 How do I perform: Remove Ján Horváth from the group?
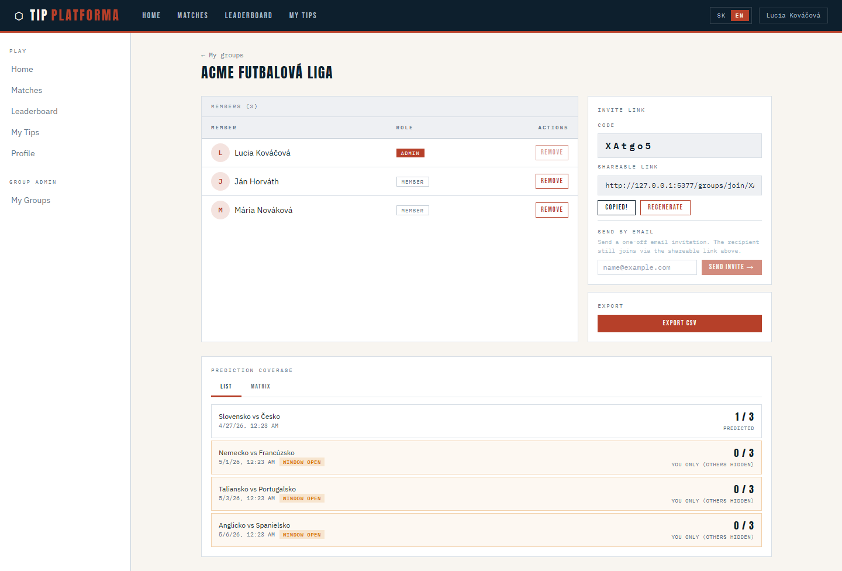(551, 181)
